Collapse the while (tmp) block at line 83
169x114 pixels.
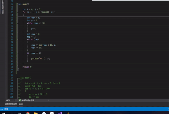17,39
